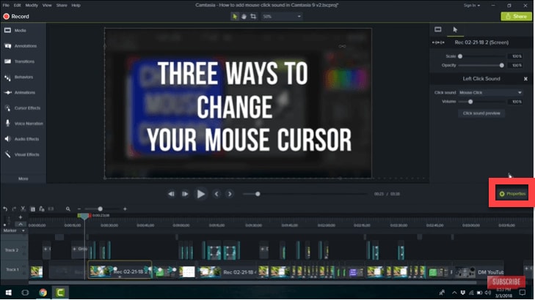535x300 pixels.
Task: Click the Click sound preview button
Action: click(481, 113)
